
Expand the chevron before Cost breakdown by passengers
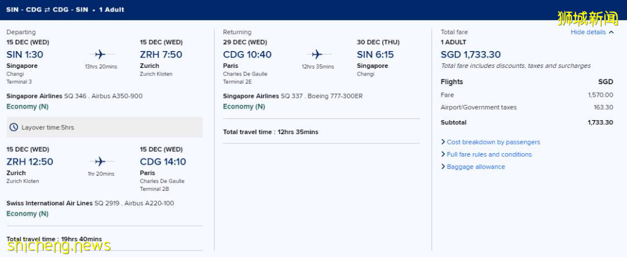click(x=443, y=142)
